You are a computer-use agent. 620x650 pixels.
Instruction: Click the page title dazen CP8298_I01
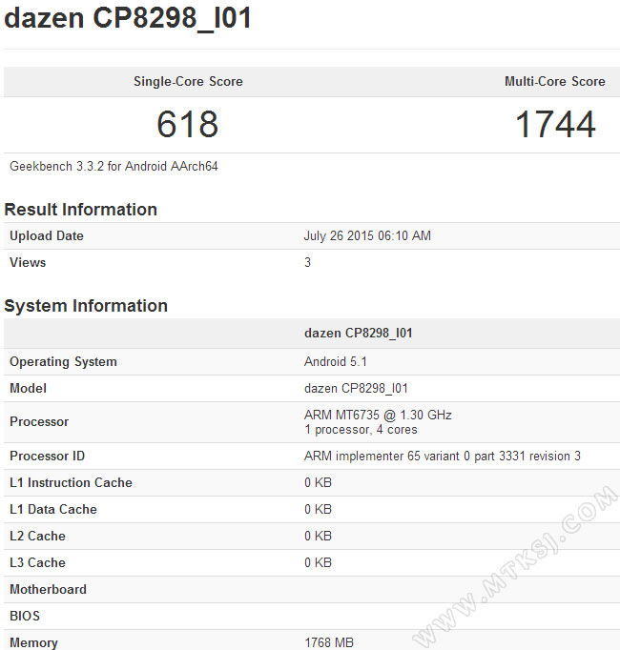click(x=128, y=19)
